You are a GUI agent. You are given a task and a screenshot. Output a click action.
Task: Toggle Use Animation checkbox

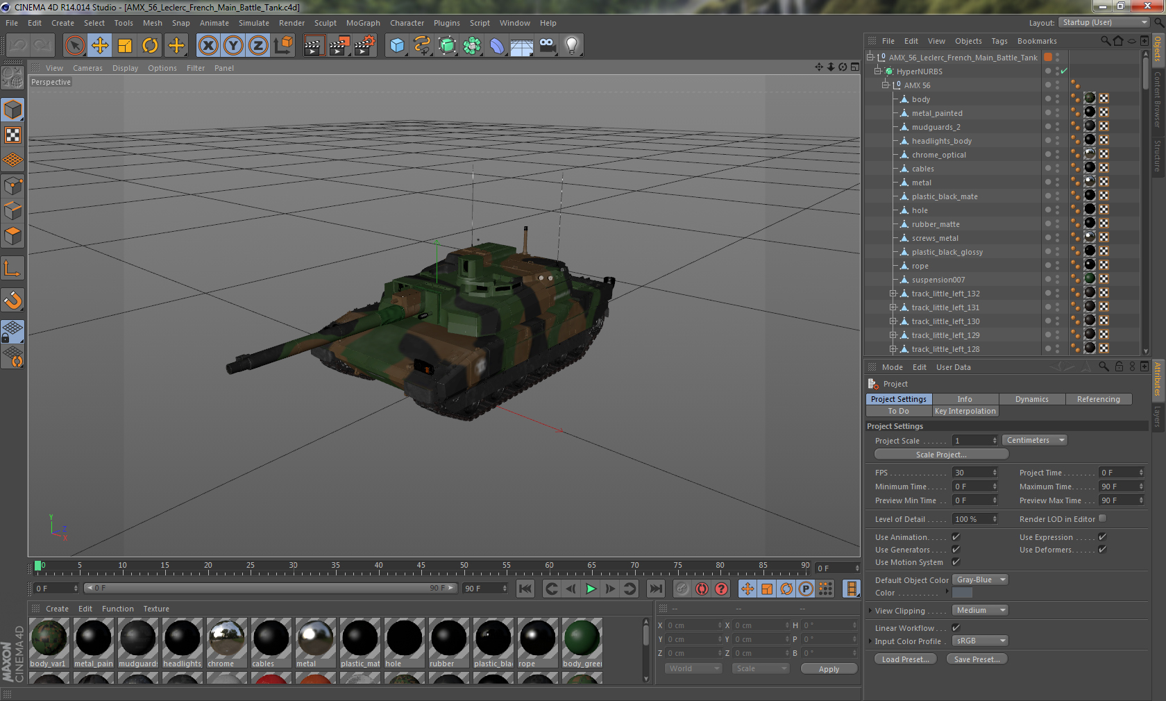956,537
